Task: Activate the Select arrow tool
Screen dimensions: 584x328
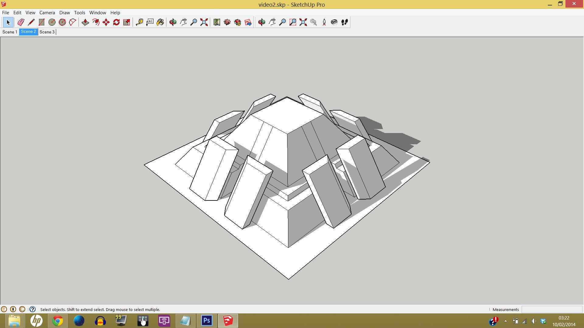Action: pos(8,22)
